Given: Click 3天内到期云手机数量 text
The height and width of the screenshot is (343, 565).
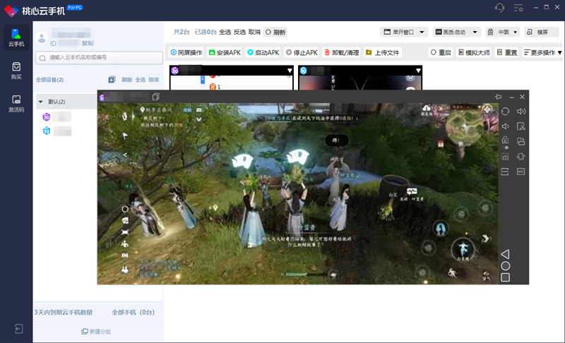Looking at the screenshot, I should point(64,312).
